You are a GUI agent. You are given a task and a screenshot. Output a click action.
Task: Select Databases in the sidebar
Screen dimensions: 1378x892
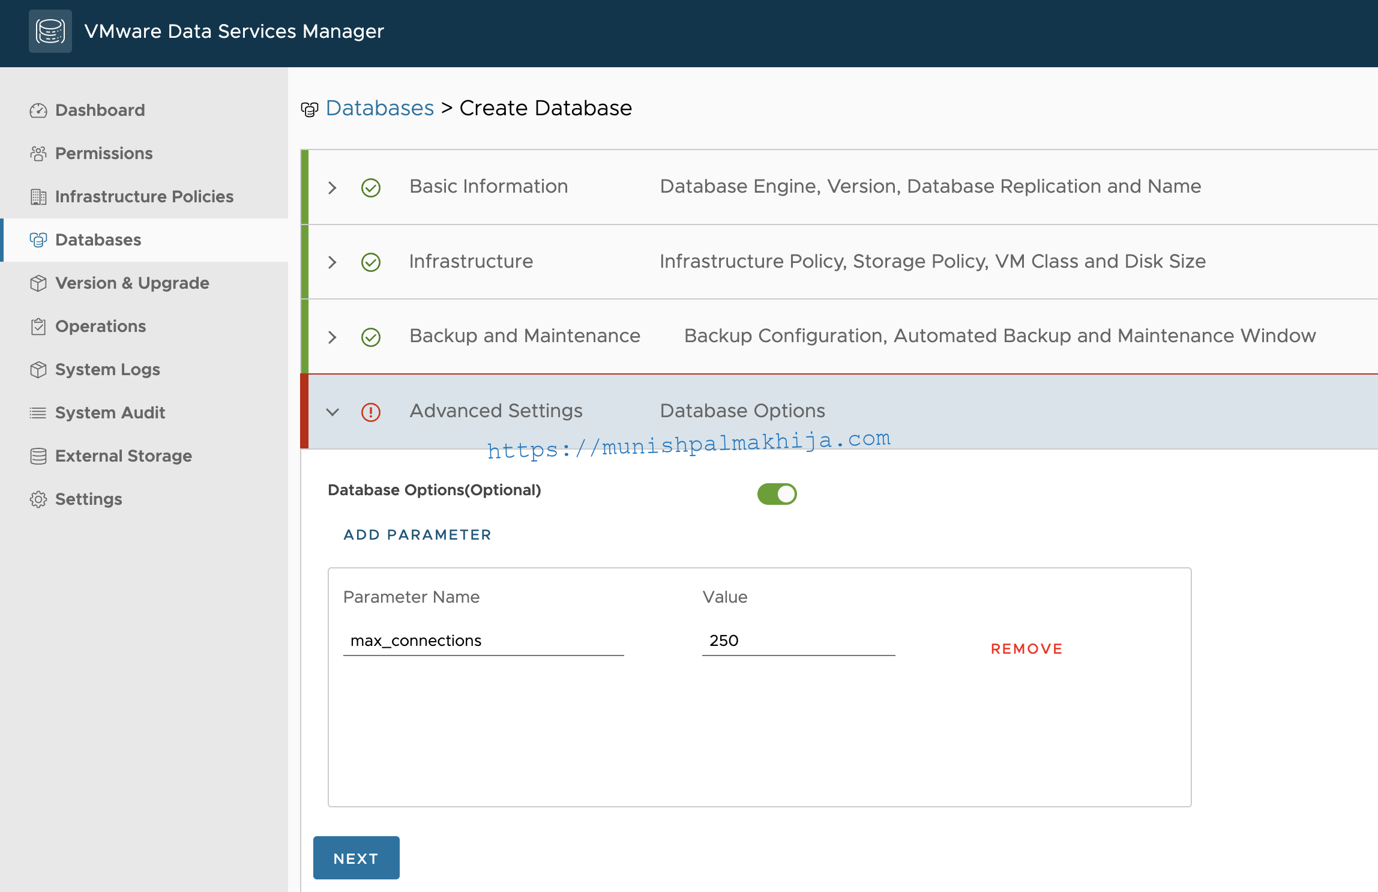coord(144,240)
